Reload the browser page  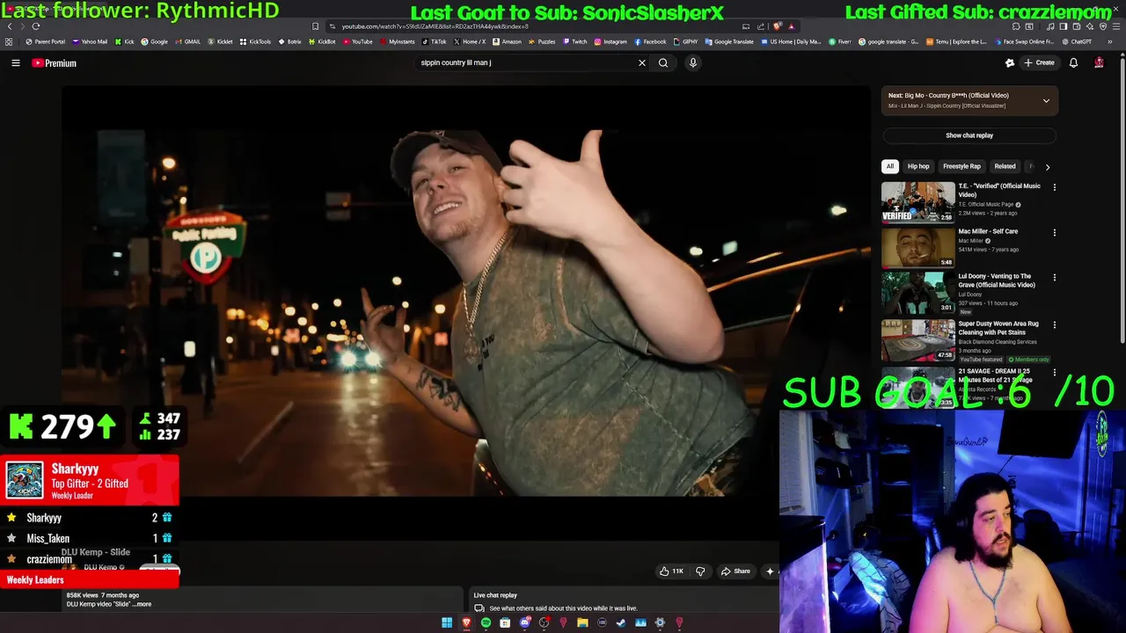point(36,26)
